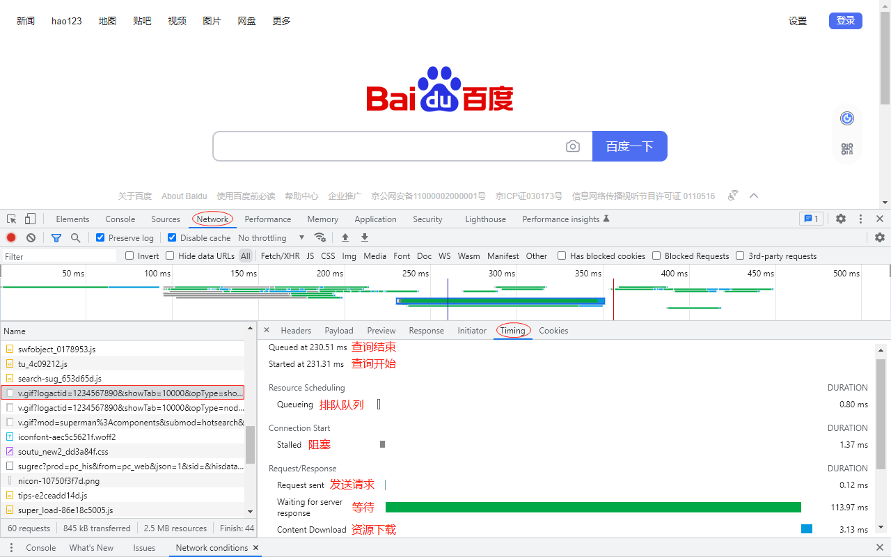
Task: Open Network panel settings gear
Action: (x=880, y=237)
